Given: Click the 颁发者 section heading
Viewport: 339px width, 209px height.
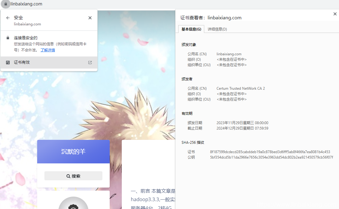Looking at the screenshot, I should [x=187, y=79].
